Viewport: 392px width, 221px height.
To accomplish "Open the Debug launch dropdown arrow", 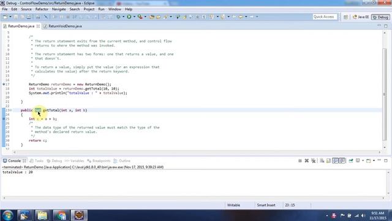I will point(123,17).
